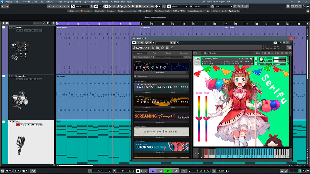This screenshot has height=174, width=310.
Task: Stop playback with the transport stop button
Action: [x=160, y=171]
